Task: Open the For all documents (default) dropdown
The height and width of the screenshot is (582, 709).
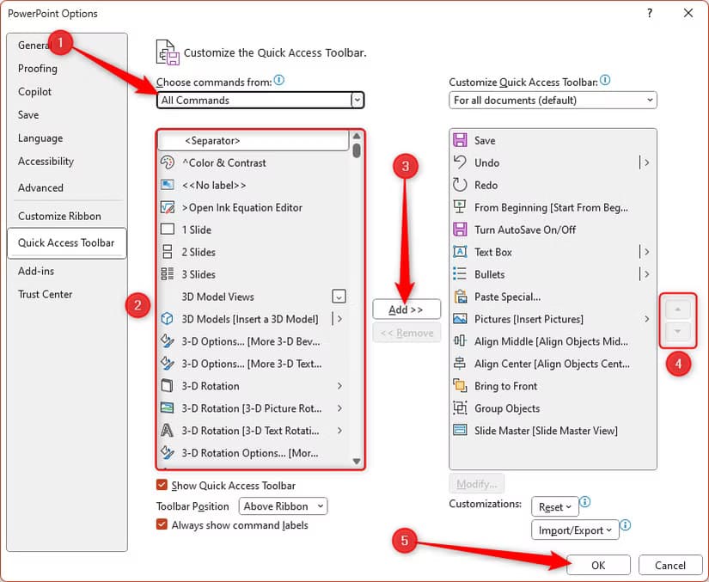Action: click(x=553, y=100)
